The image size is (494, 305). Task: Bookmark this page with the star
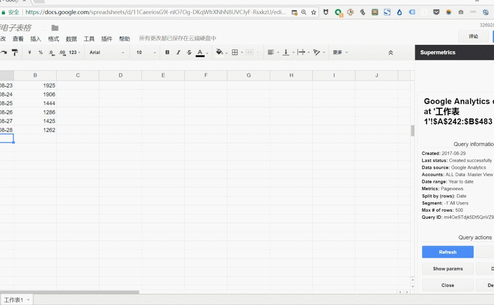click(313, 12)
